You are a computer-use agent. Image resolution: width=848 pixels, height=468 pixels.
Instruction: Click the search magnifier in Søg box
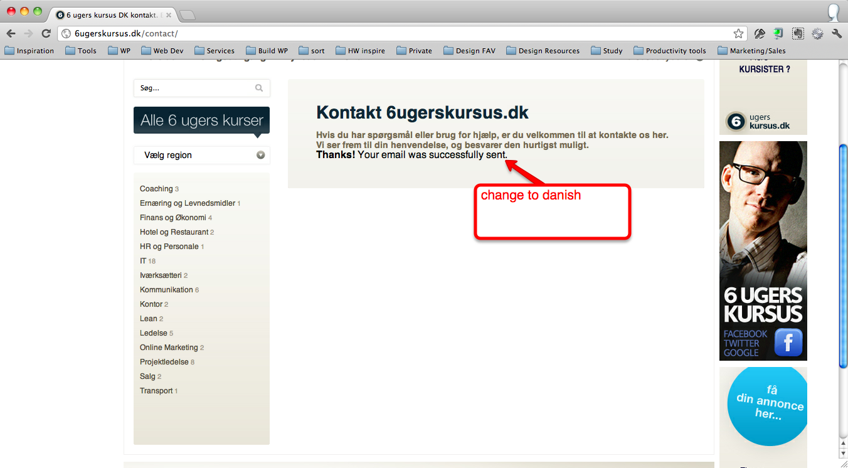tap(259, 88)
